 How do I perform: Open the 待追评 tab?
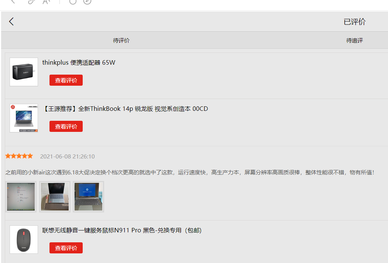point(354,41)
